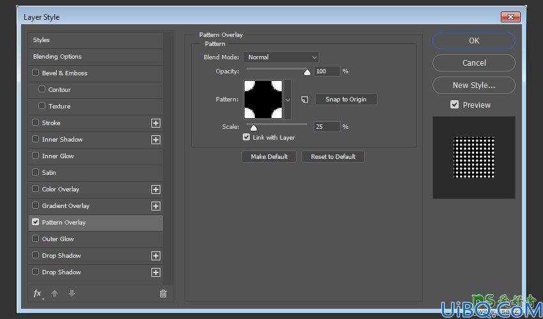Click the effects list scrollbar

(169, 158)
